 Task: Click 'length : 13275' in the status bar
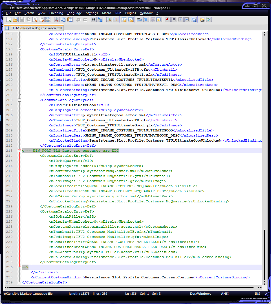tap(79, 294)
